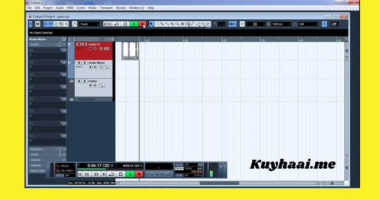Select the Draw pencil tool
Image resolution: width=380 pixels, height=200 pixels.
click(x=193, y=24)
